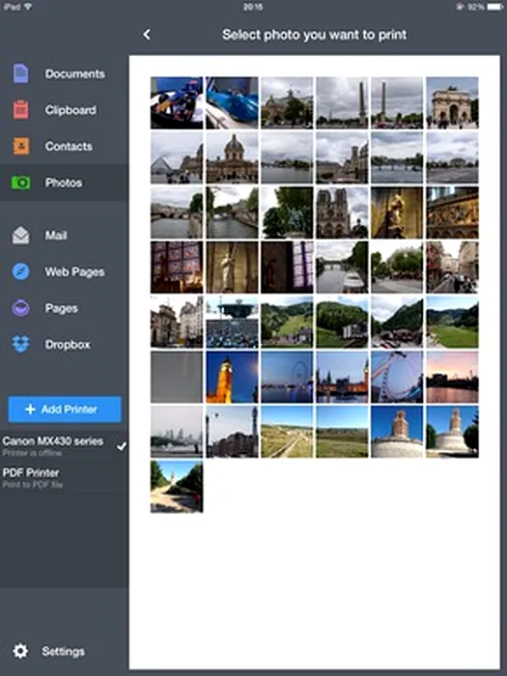Select the Notre Dame cathedral photo

pyautogui.click(x=342, y=213)
